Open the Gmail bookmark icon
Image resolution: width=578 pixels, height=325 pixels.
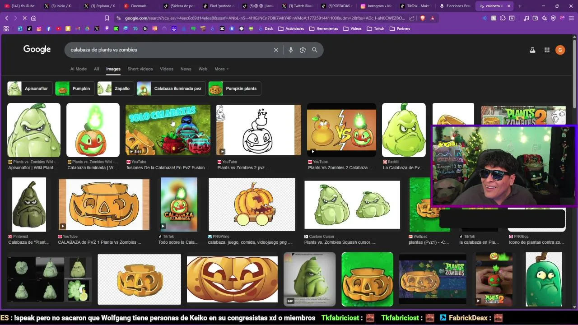coord(78,28)
